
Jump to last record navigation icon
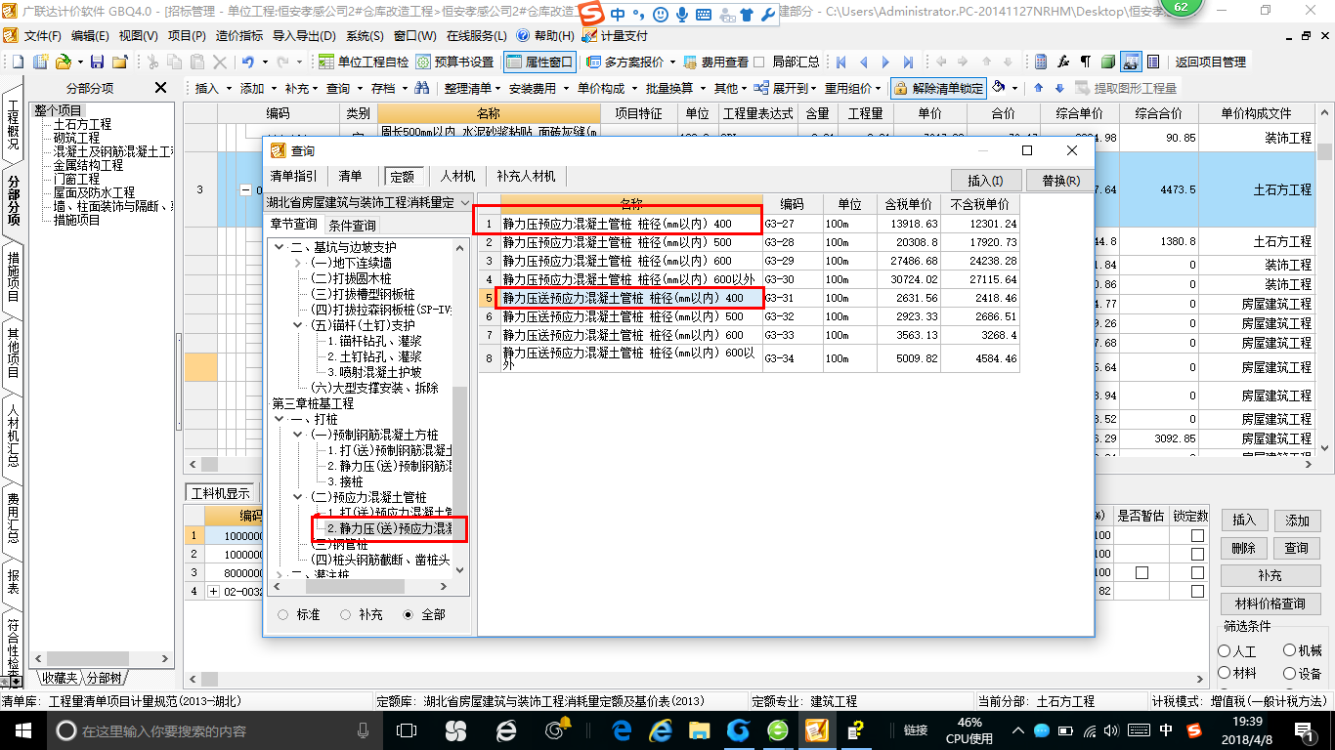[909, 62]
